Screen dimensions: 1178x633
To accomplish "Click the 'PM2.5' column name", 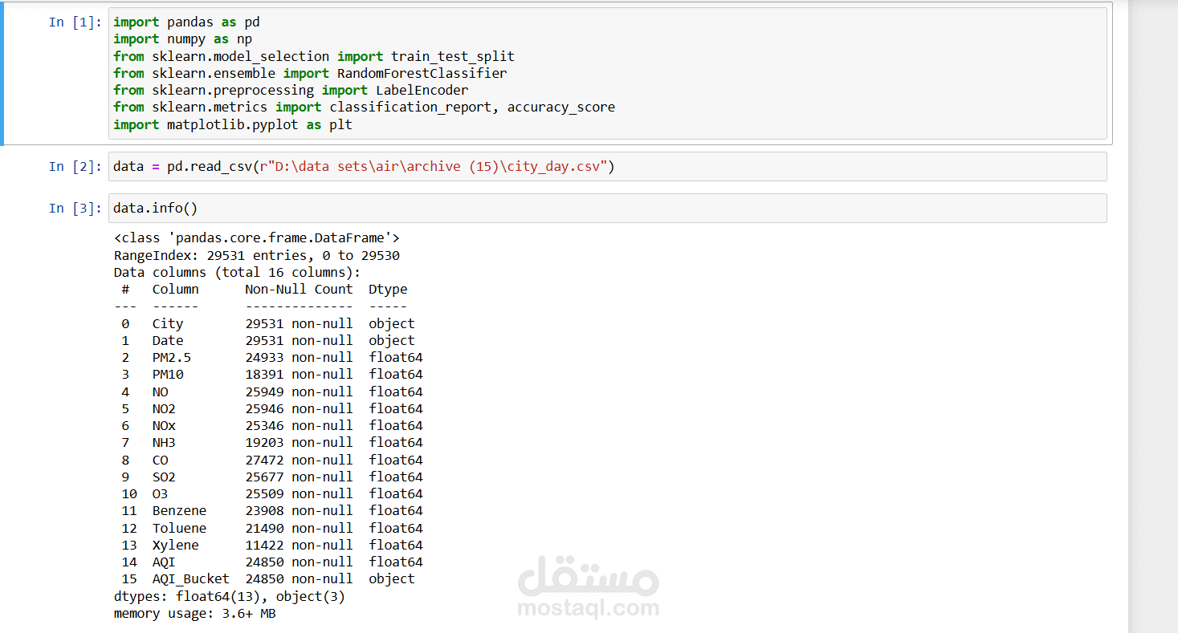I will click(x=172, y=358).
